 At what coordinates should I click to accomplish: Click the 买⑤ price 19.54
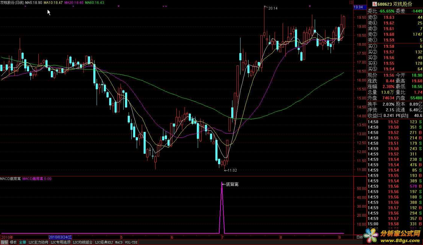click(389, 69)
